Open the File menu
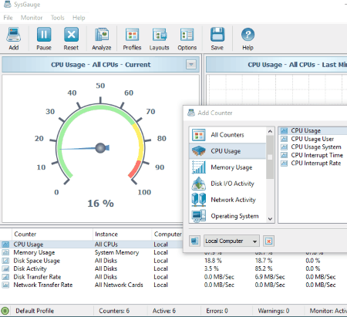The width and height of the screenshot is (347, 317). point(8,18)
